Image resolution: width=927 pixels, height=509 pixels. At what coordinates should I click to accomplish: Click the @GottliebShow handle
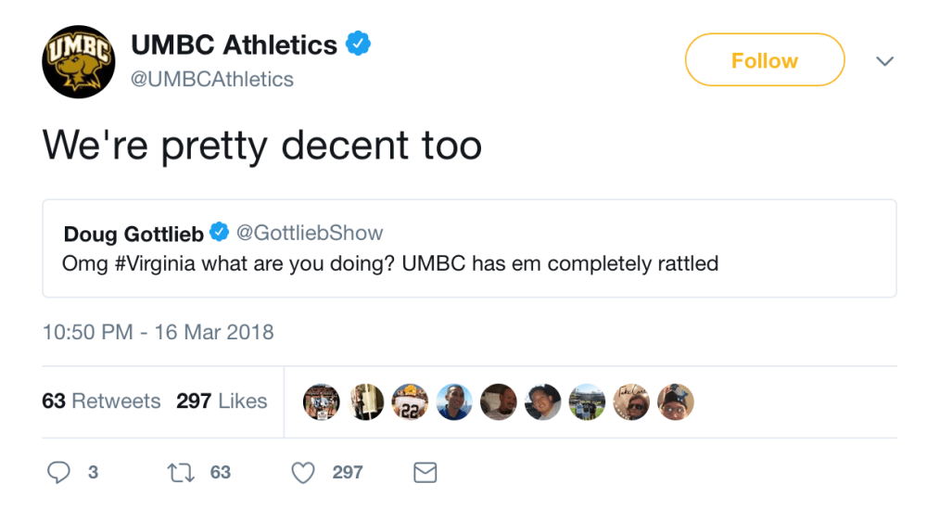(310, 232)
